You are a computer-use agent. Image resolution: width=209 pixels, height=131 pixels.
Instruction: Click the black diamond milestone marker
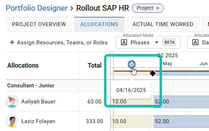(153, 73)
